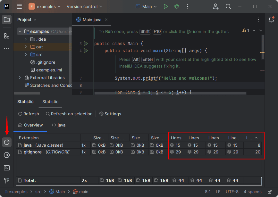278x197 pixels.
Task: Select Scratches and Consoles node
Action: pos(48,85)
